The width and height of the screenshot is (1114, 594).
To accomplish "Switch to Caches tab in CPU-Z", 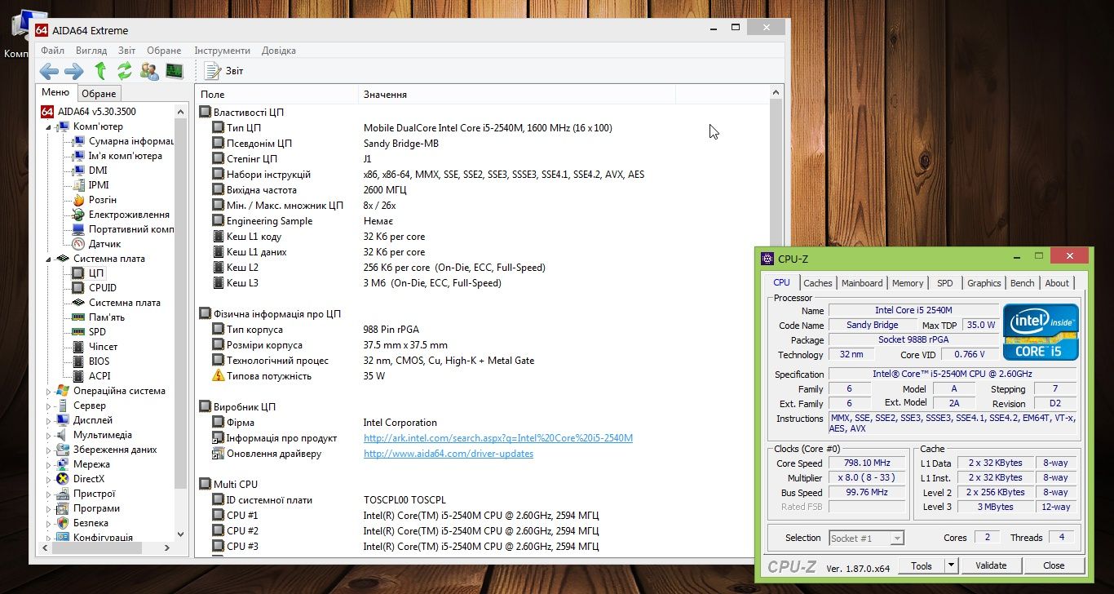I will pyautogui.click(x=818, y=283).
